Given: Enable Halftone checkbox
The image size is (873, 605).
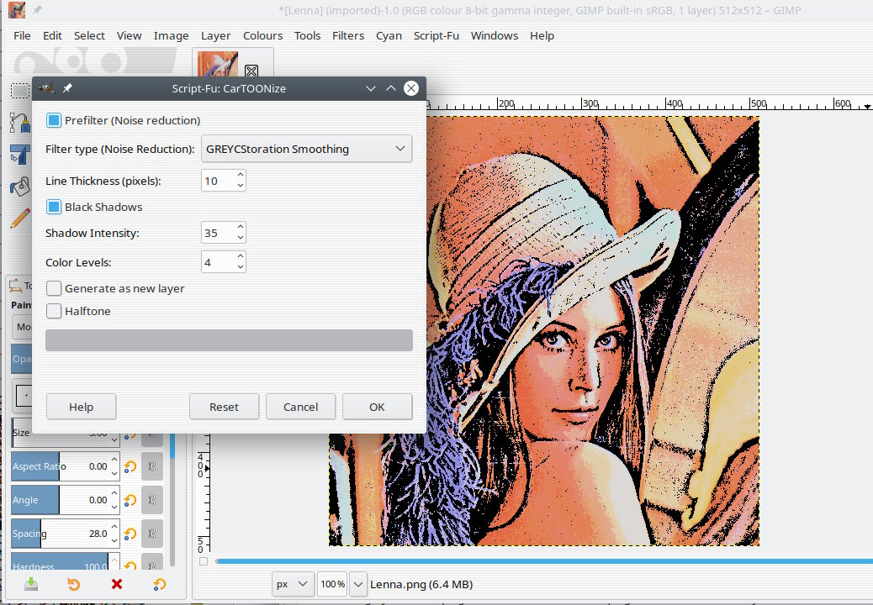Looking at the screenshot, I should coord(54,311).
